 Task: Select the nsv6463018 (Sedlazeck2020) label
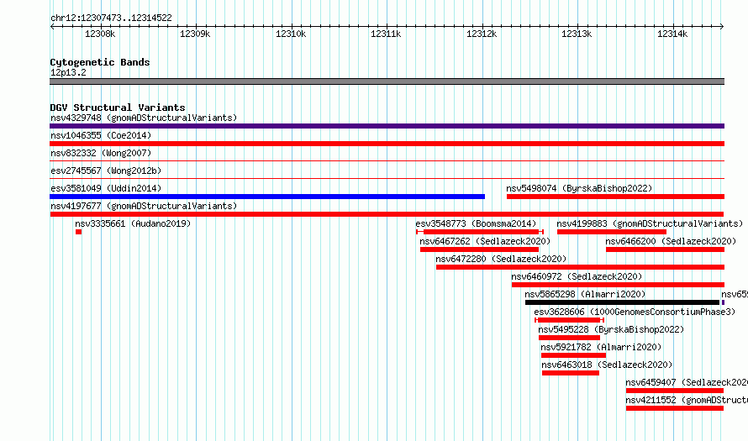pyautogui.click(x=607, y=365)
